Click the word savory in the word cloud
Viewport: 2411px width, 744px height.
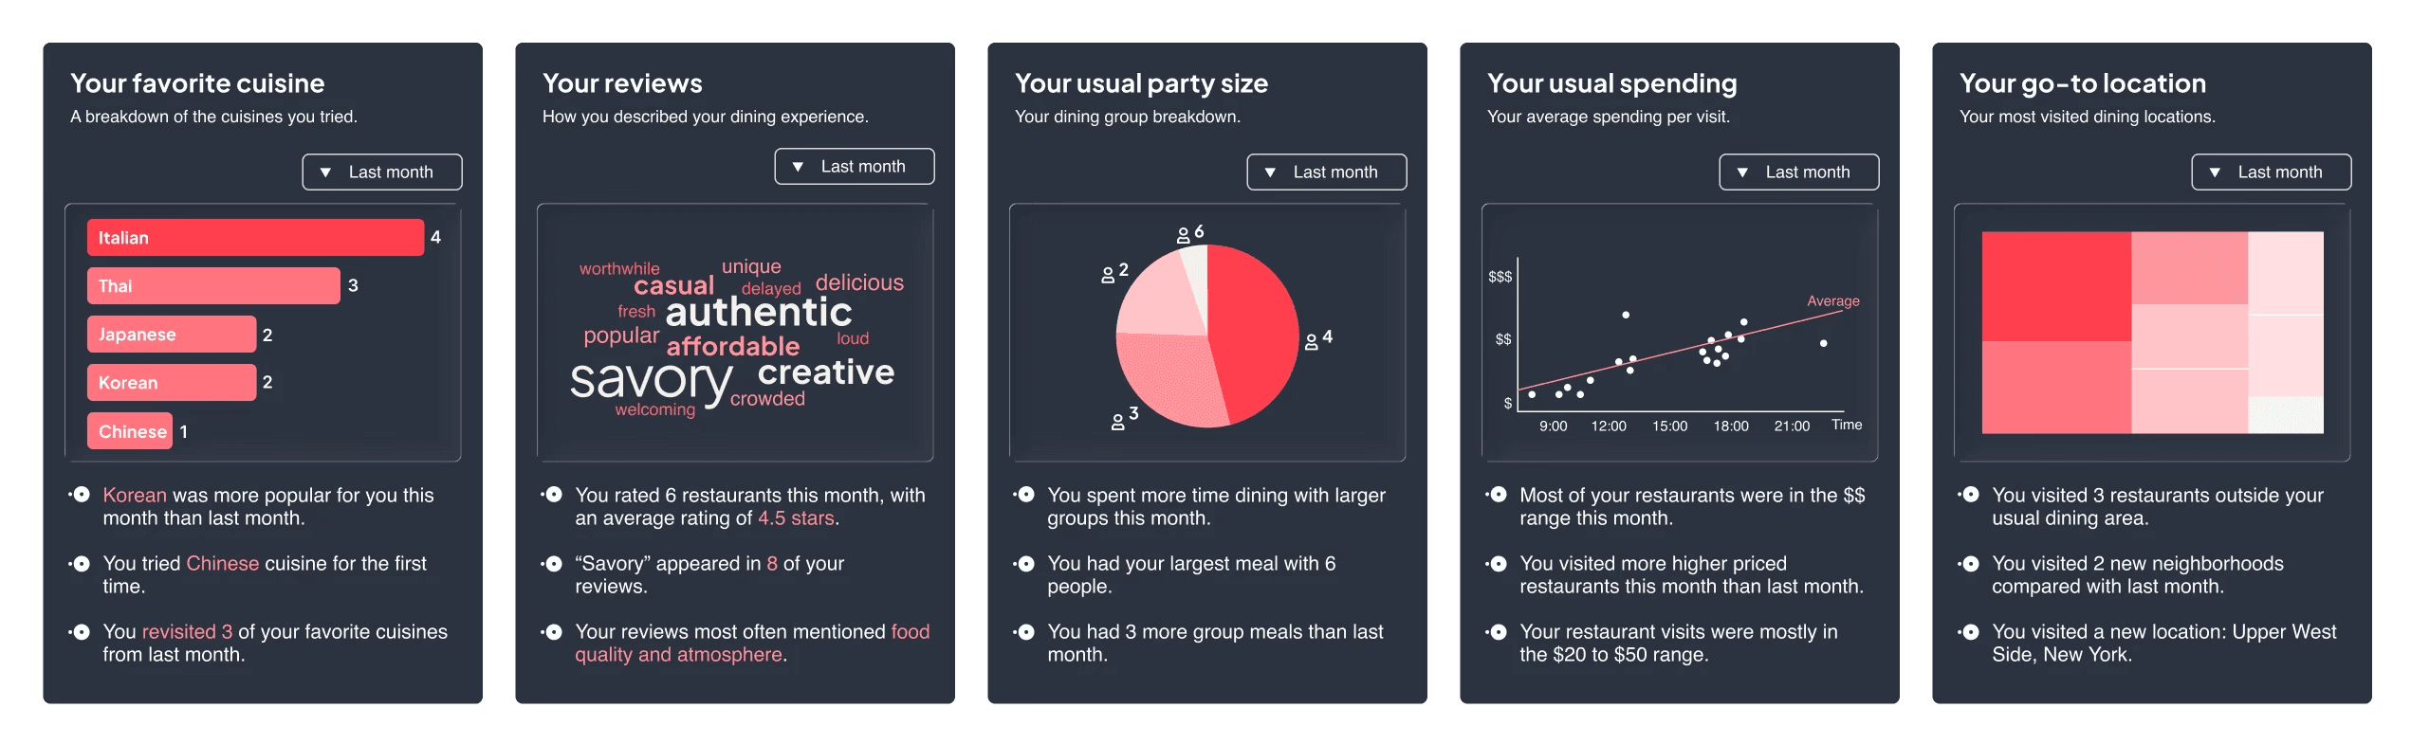tap(652, 379)
